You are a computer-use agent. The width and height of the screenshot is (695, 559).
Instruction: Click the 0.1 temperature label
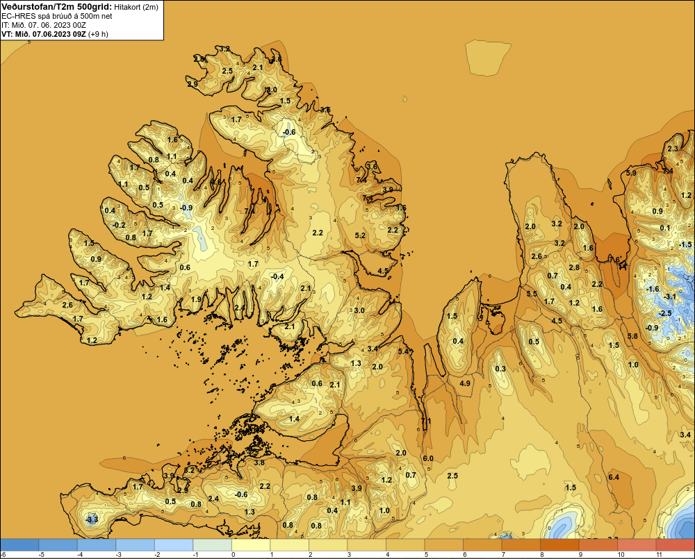click(665, 228)
